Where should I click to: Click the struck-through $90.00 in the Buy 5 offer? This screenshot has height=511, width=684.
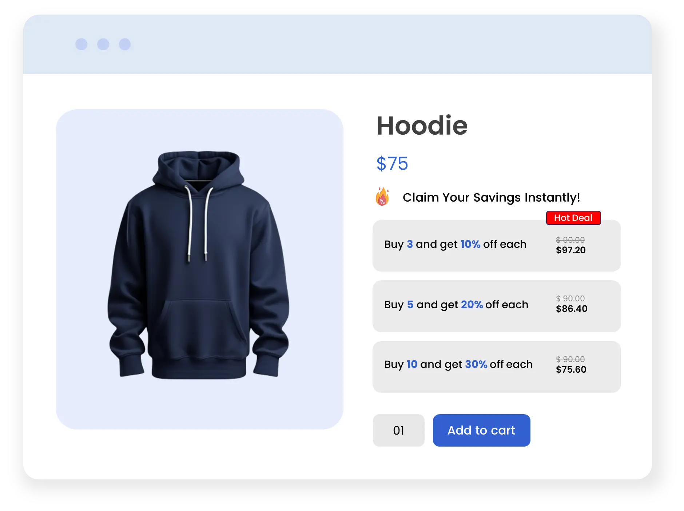(x=570, y=298)
